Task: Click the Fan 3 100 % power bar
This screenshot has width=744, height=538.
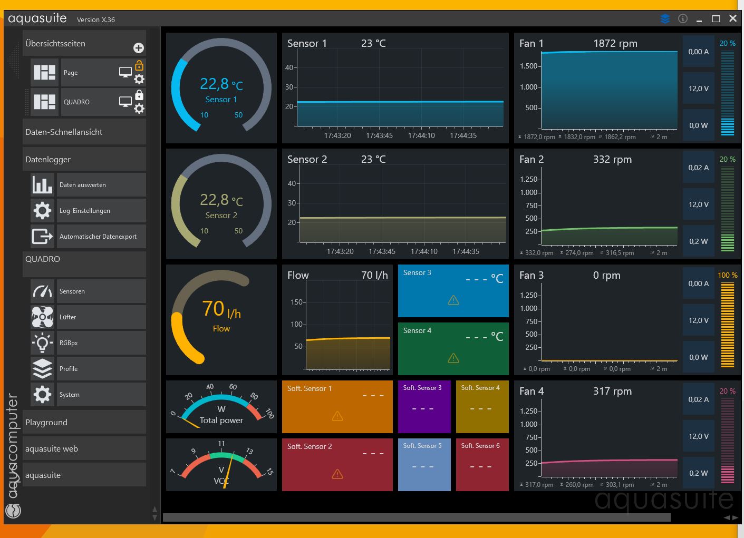Action: pos(728,325)
